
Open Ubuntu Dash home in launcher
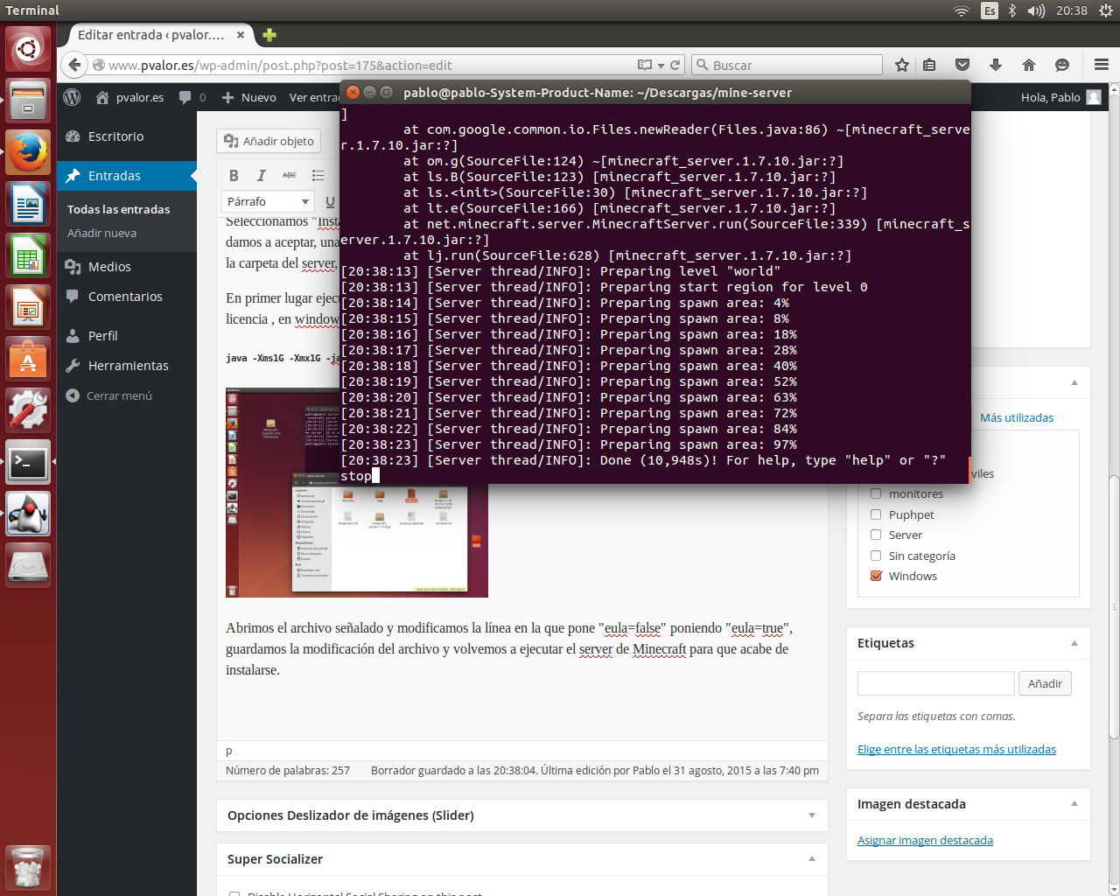28,48
